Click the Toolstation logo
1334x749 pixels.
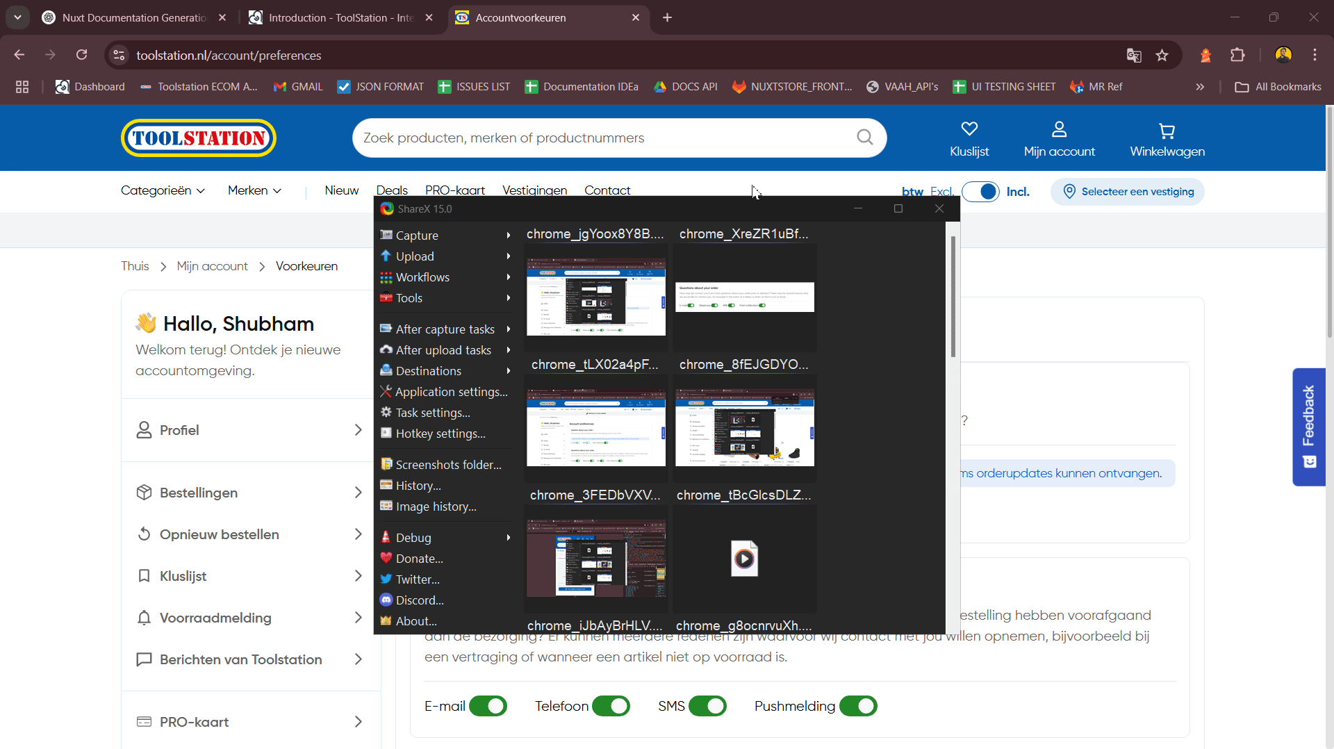click(199, 138)
